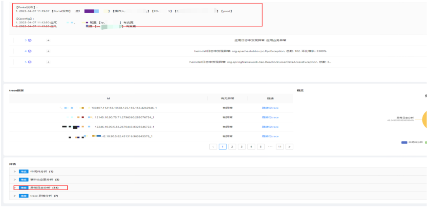Image resolution: width=428 pixels, height=209 pixels.
Task: Click the 维度 badge beside 异常日志分析
Action: 23,188
